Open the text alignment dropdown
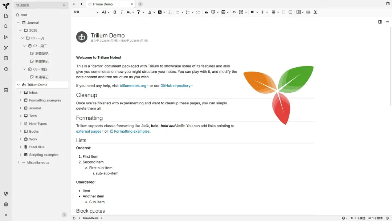This screenshot has width=392, height=221. click(275, 12)
